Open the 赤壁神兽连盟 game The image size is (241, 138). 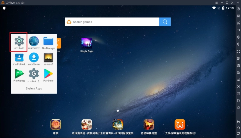coord(149,124)
